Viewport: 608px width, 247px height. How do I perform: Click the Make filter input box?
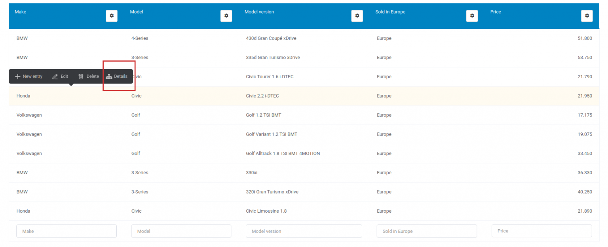[x=66, y=231]
